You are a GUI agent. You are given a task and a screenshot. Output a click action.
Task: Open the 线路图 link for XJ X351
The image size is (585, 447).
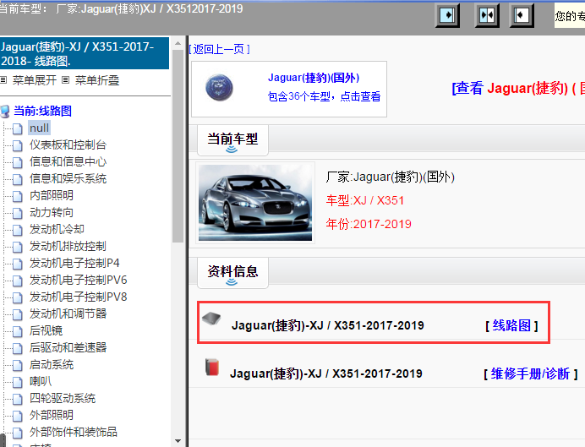click(x=511, y=325)
